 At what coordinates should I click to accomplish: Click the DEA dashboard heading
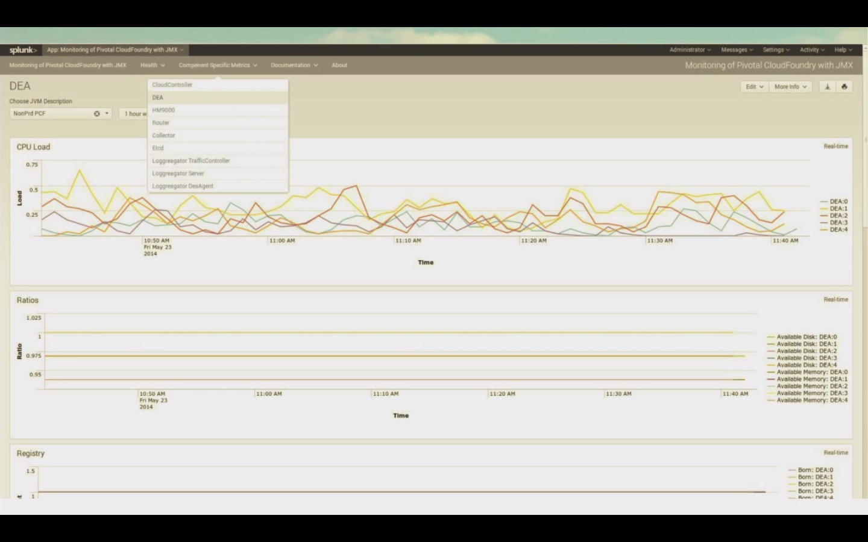point(20,86)
